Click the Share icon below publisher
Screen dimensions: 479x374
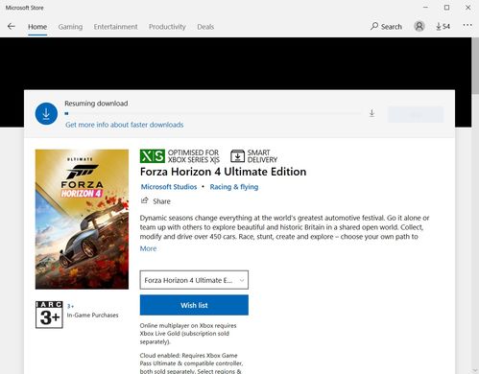[145, 200]
